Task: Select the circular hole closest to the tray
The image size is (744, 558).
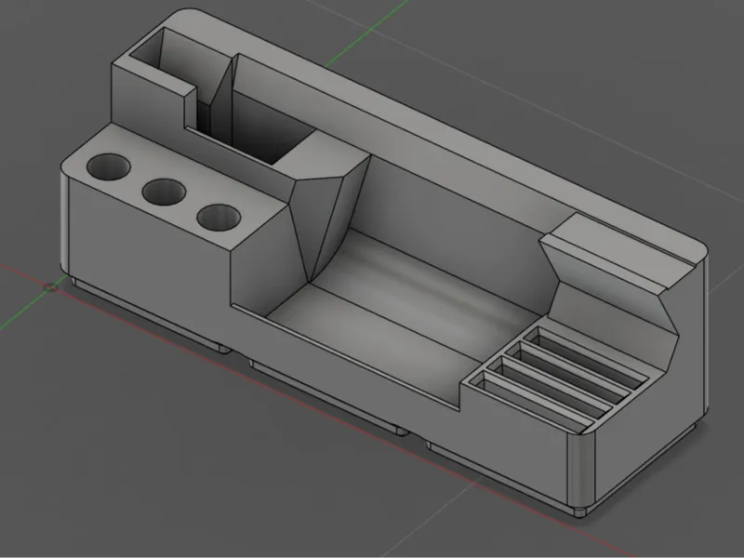Action: point(219,218)
